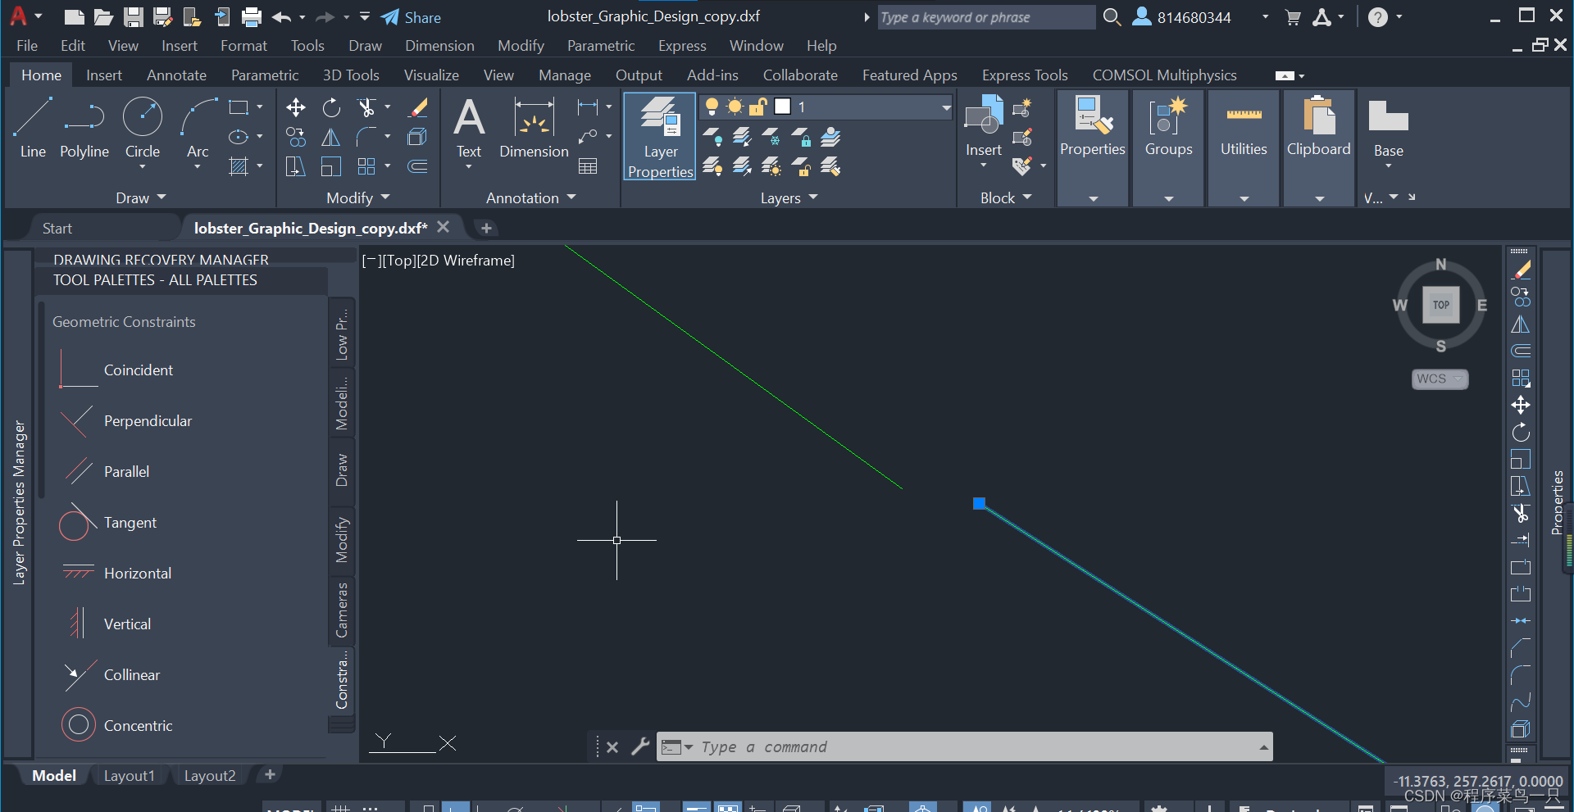Select the Arc tool
Viewport: 1574px width, 812px height.
coord(198,127)
